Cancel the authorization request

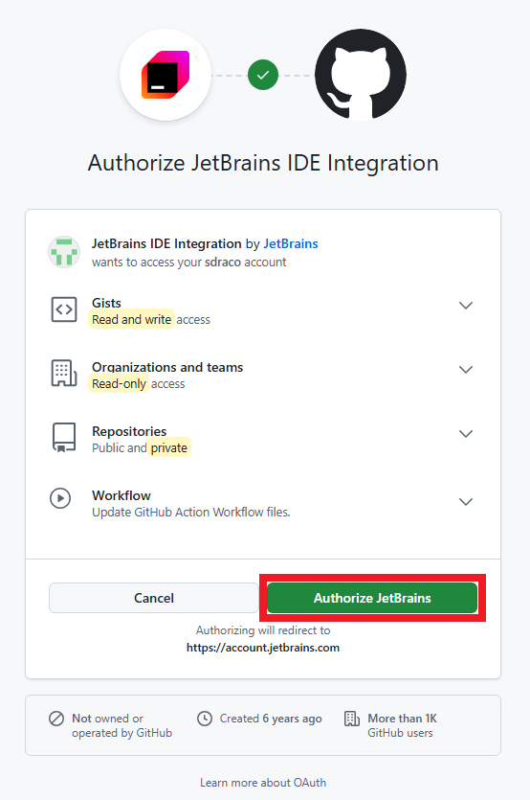[153, 598]
